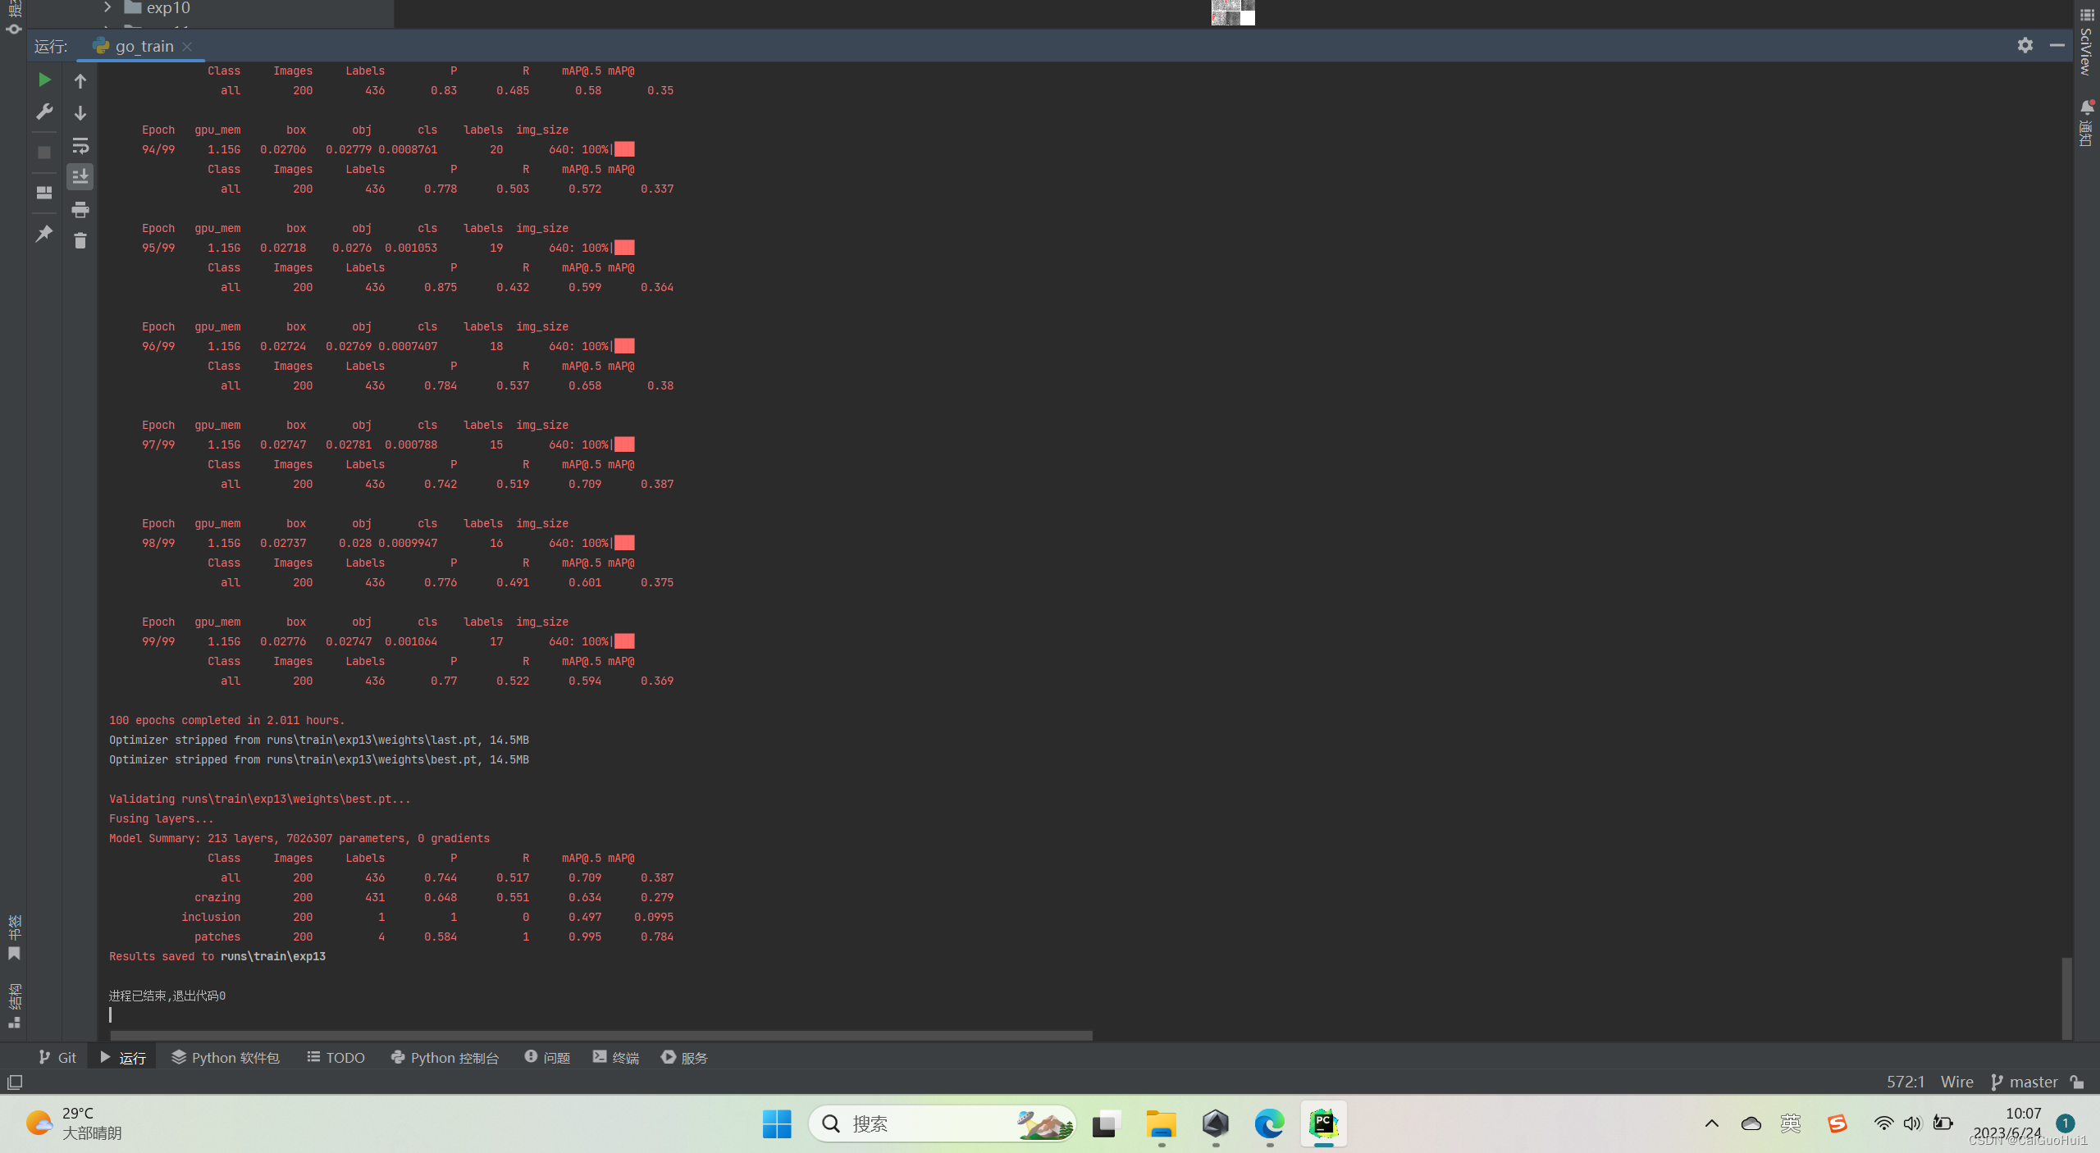
Task: Open the Python 控制台 tab
Action: click(x=444, y=1057)
